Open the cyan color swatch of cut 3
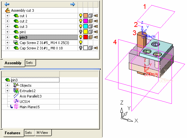Viewport: 187px width, 138px height. click(x=86, y=26)
